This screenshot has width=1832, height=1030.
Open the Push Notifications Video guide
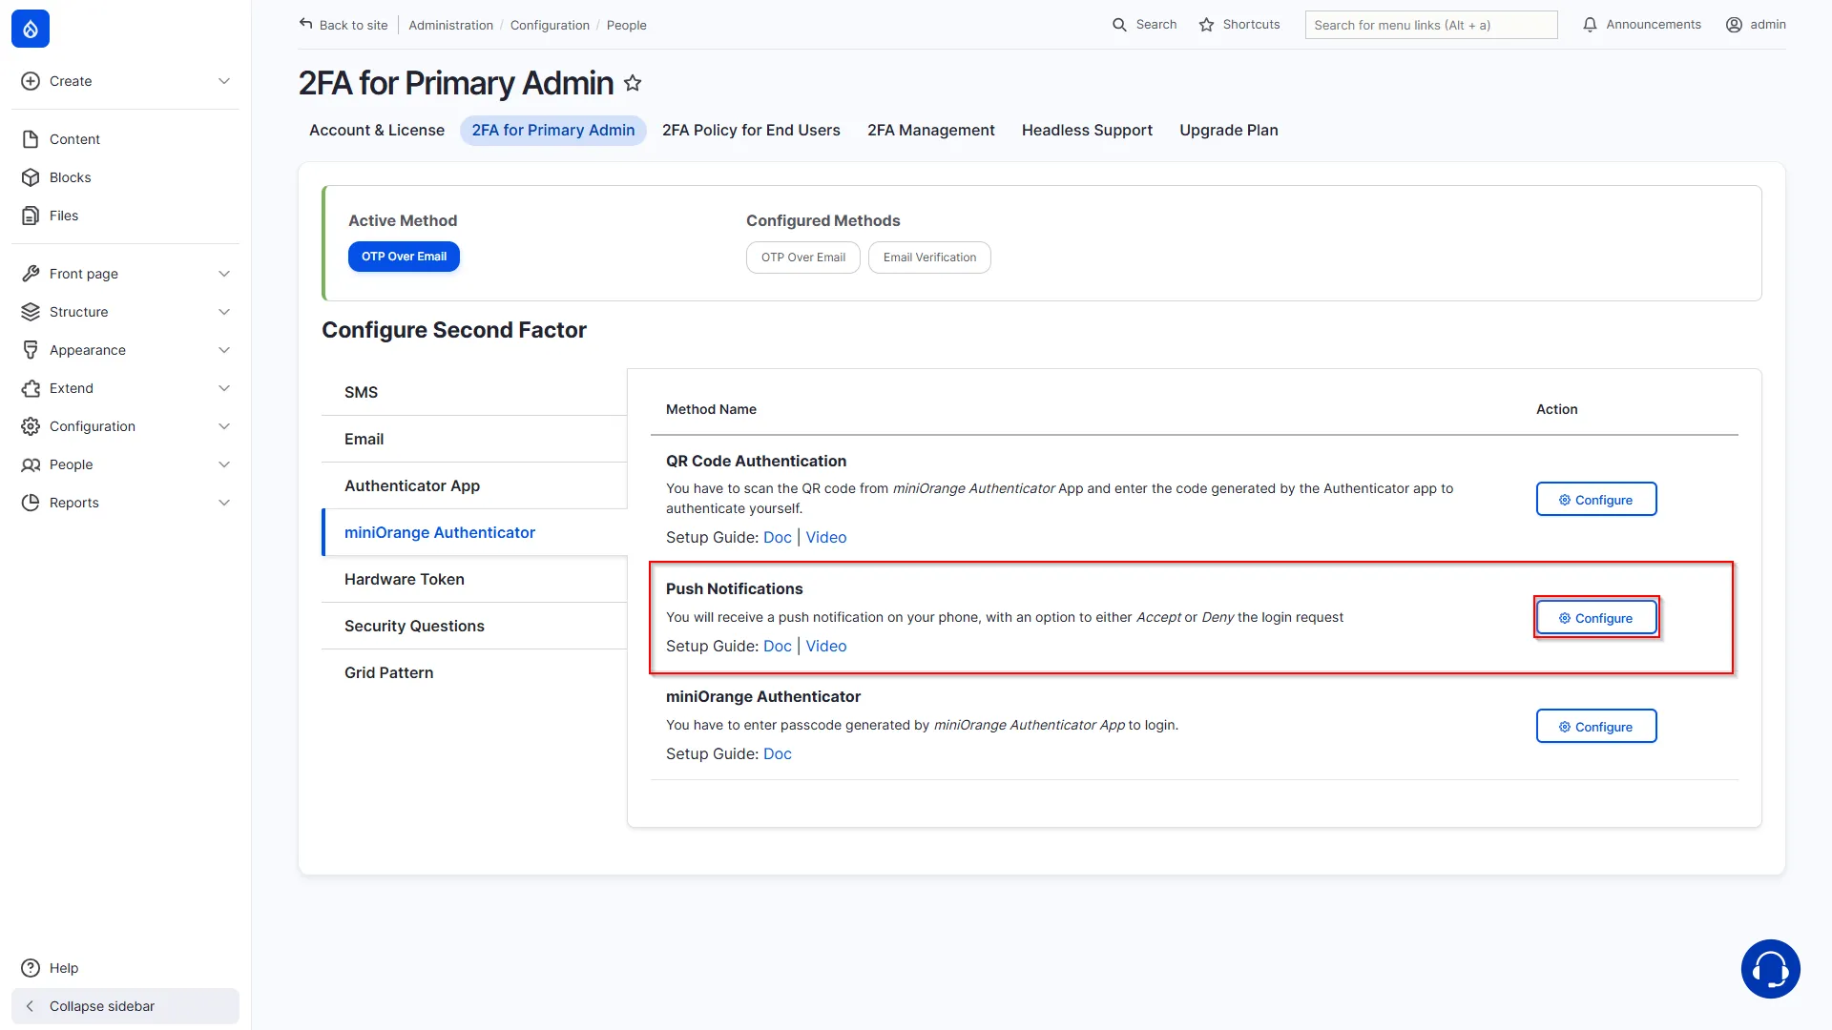pos(826,647)
